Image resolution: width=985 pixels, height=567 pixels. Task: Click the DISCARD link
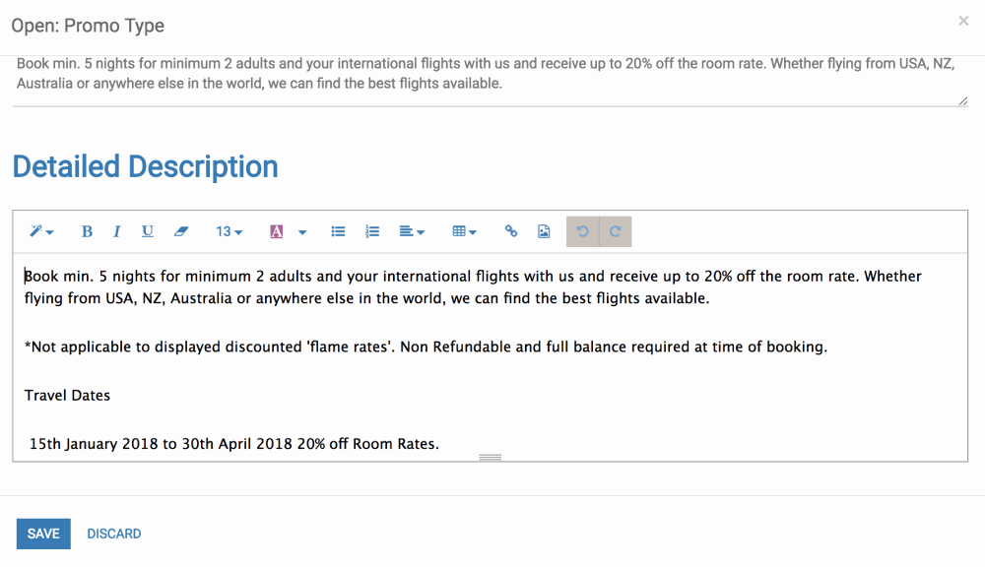coord(113,534)
